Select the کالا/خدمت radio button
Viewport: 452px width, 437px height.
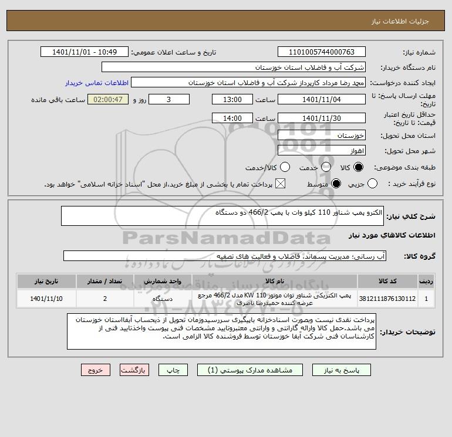click(x=285, y=167)
